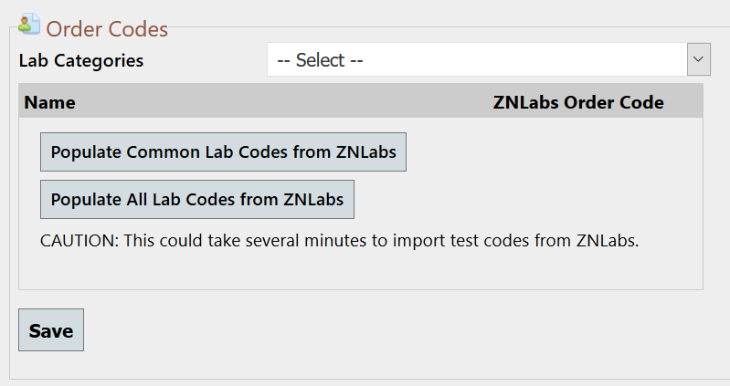Viewport: 730px width, 386px height.
Task: Choose a lab category from the Select box
Action: click(x=489, y=59)
